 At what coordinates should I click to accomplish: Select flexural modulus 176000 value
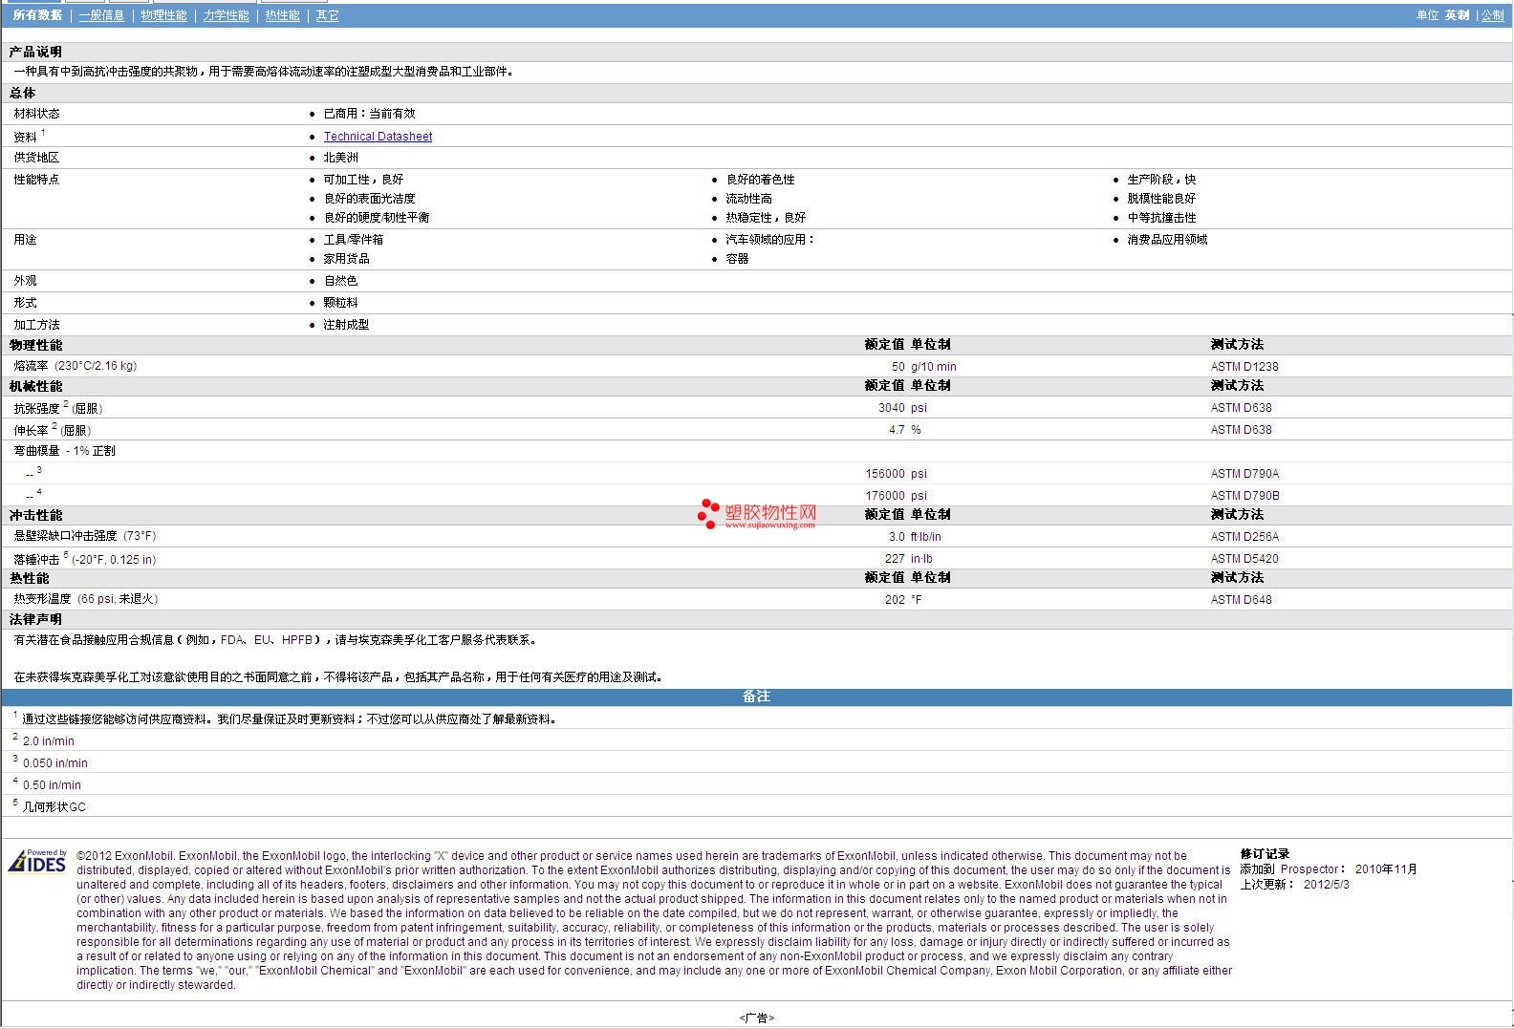pos(884,496)
